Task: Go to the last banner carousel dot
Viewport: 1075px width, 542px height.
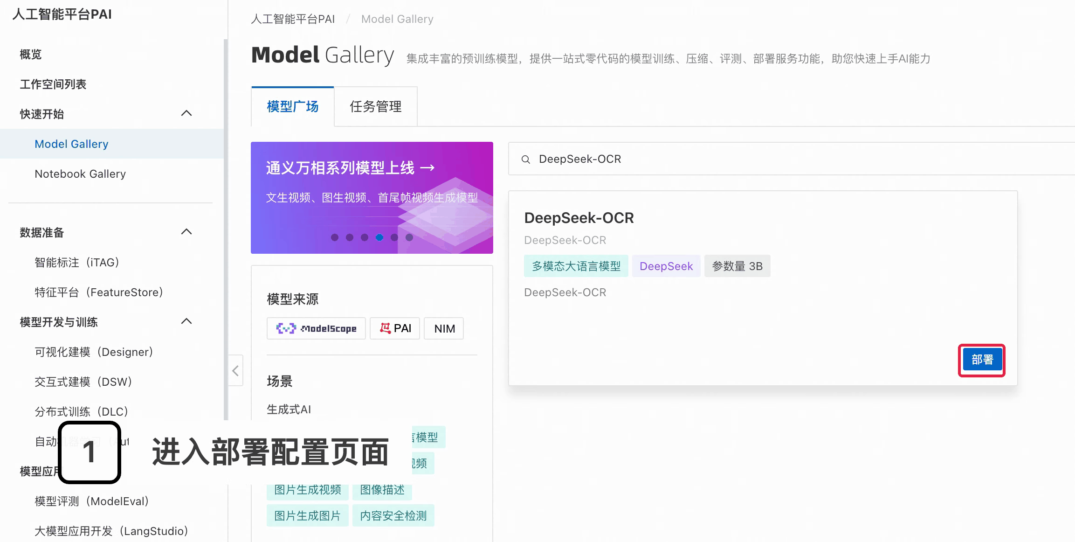Action: [x=409, y=237]
